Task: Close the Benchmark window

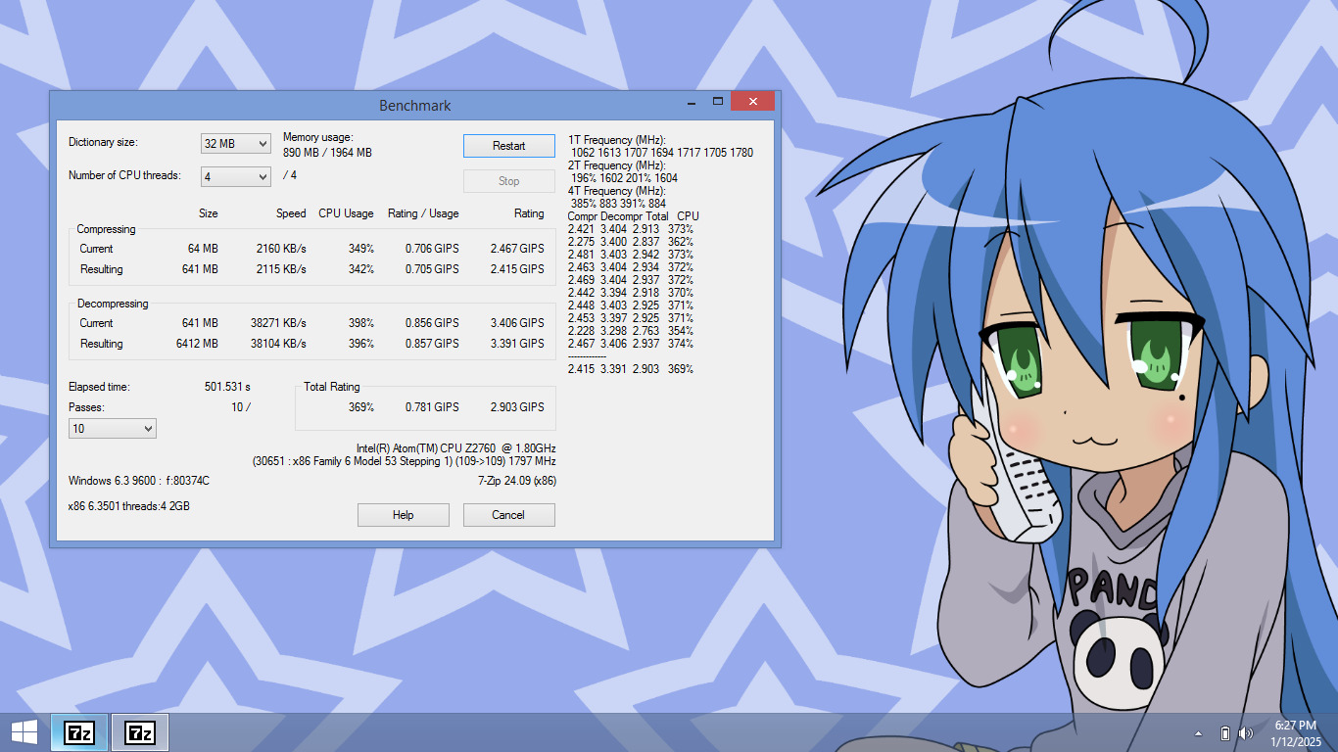Action: click(752, 102)
